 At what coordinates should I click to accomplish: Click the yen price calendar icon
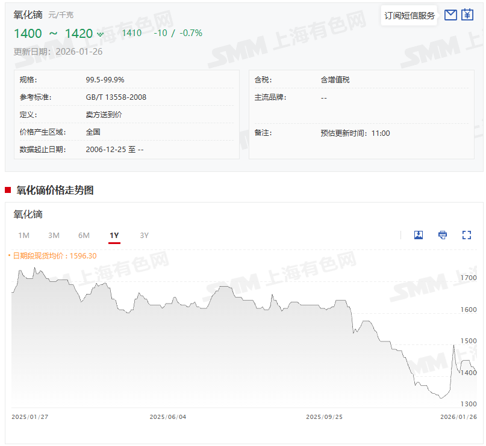pyautogui.click(x=467, y=15)
